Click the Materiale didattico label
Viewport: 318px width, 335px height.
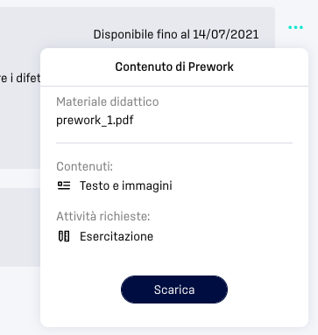click(x=108, y=101)
